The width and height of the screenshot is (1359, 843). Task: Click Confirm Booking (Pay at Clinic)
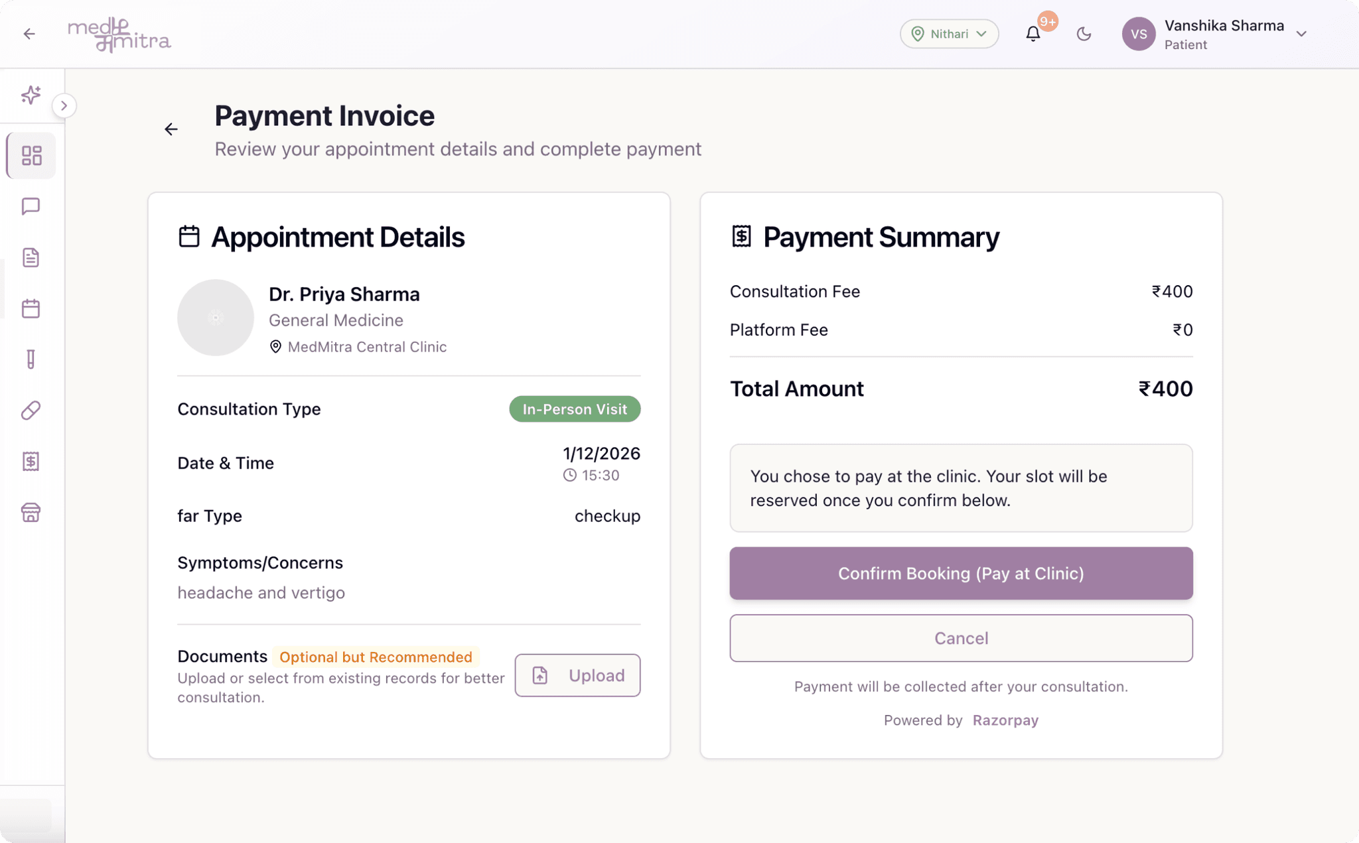(961, 573)
